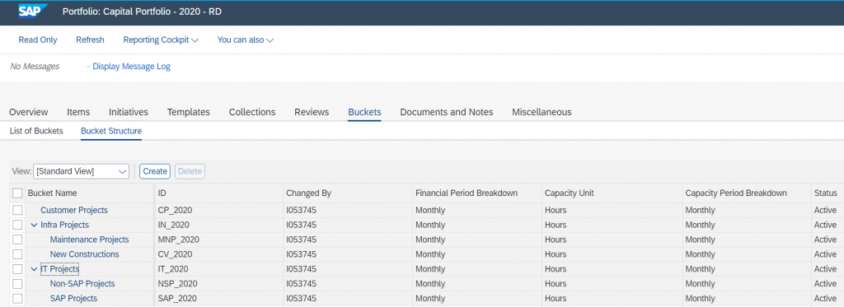Collapse the Infra Projects tree node
844x307 pixels.
[x=34, y=225]
